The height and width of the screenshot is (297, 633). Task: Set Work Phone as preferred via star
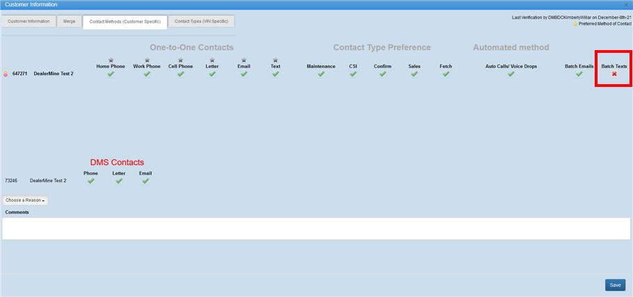[x=147, y=60]
